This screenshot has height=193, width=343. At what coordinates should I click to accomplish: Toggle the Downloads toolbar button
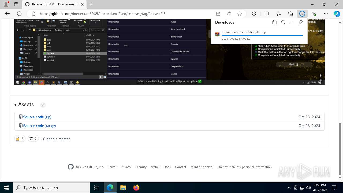click(302, 14)
